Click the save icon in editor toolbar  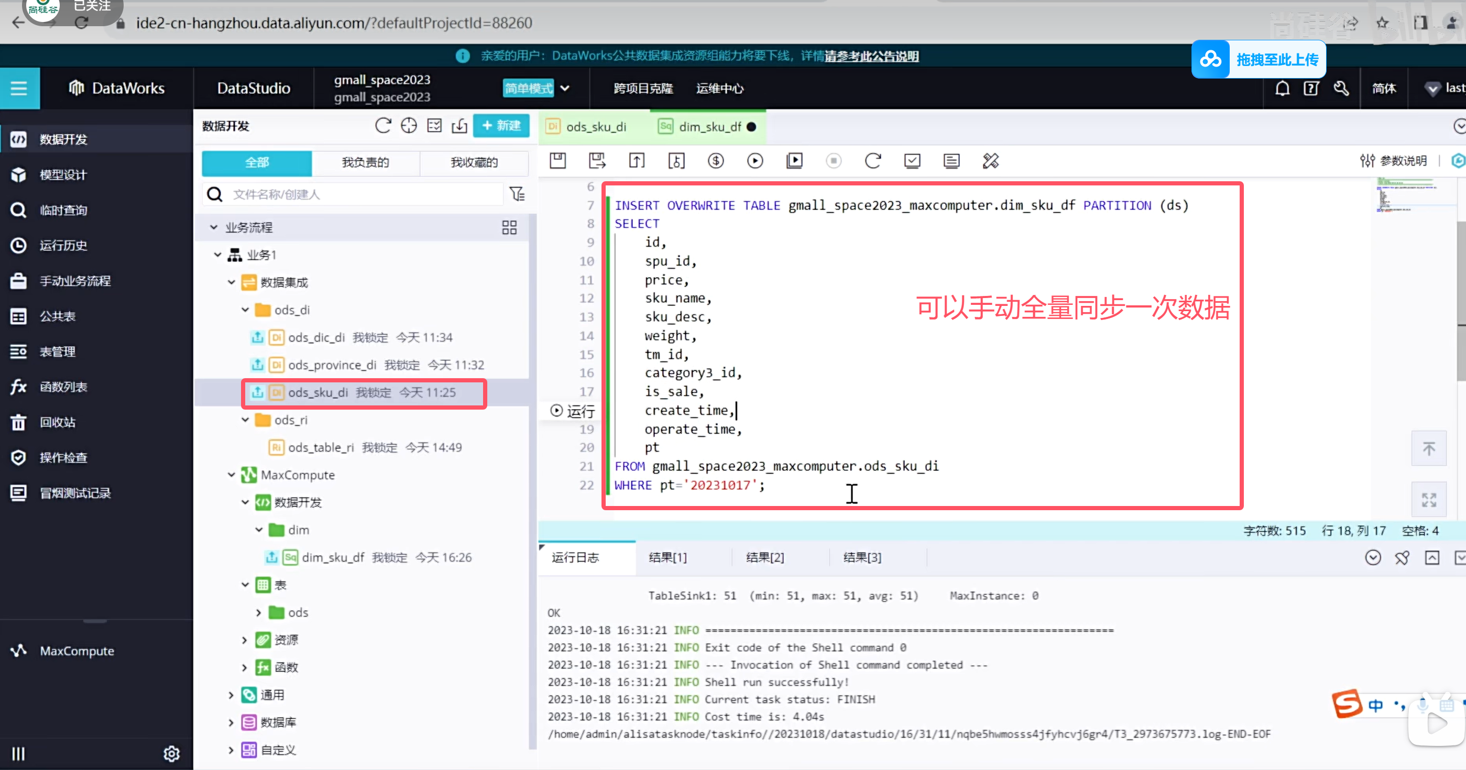tap(557, 161)
